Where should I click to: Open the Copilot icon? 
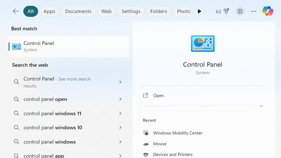click(268, 11)
